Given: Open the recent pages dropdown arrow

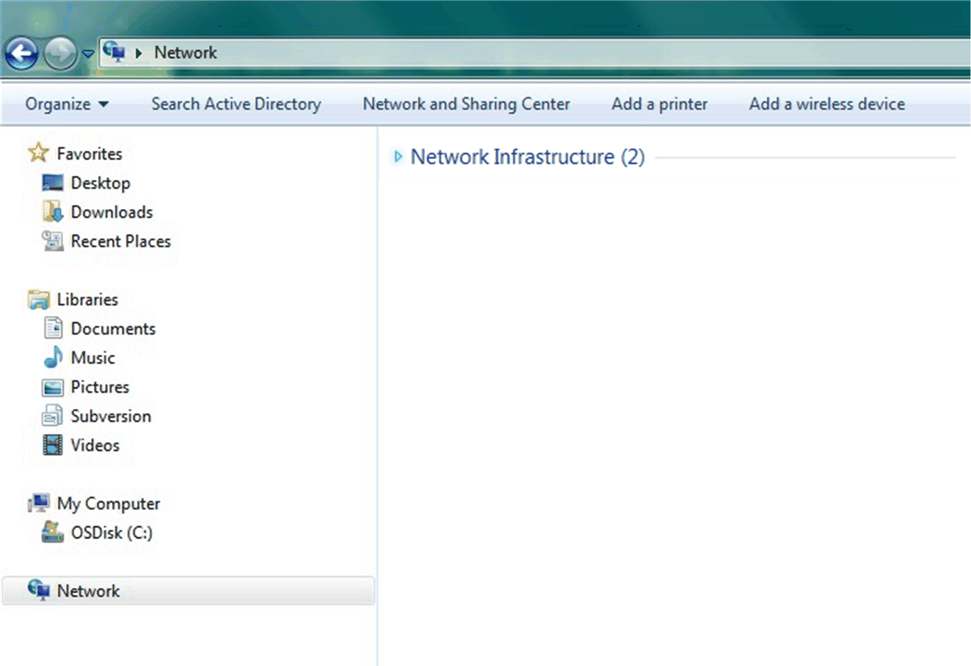Looking at the screenshot, I should point(88,53).
